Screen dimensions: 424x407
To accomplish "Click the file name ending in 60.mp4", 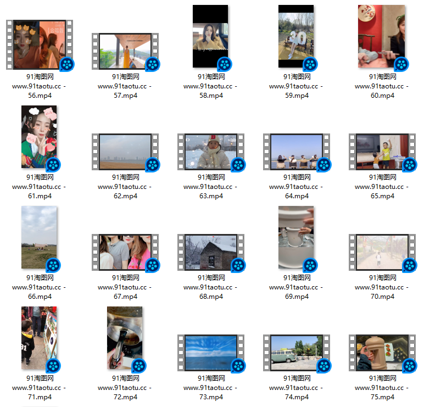I will 382,86.
